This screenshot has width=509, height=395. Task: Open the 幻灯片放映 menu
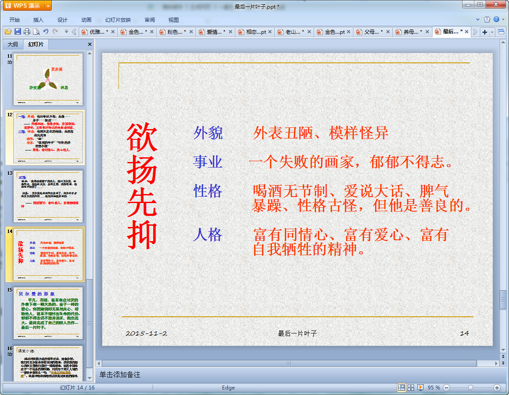[118, 20]
